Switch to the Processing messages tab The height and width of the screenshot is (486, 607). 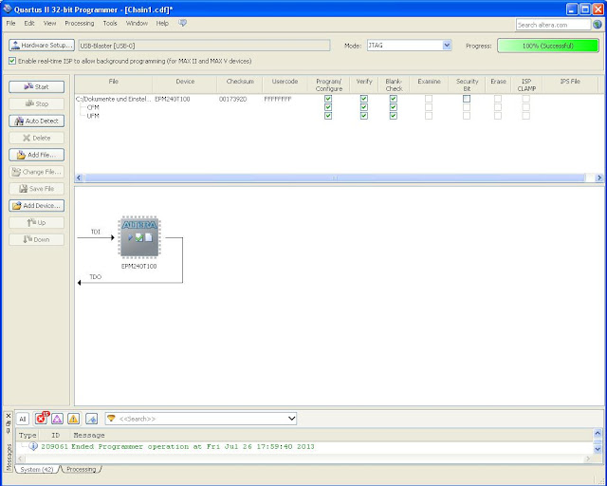coord(81,469)
